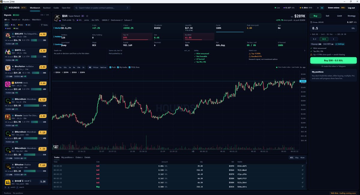Open the $Shadow token avatar
This screenshot has height=195, width=360.
pyautogui.click(x=8, y=166)
